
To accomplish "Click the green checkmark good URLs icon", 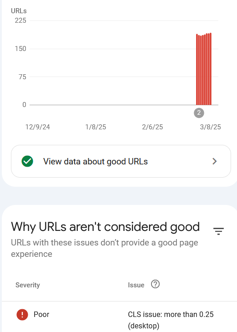I will 27,161.
